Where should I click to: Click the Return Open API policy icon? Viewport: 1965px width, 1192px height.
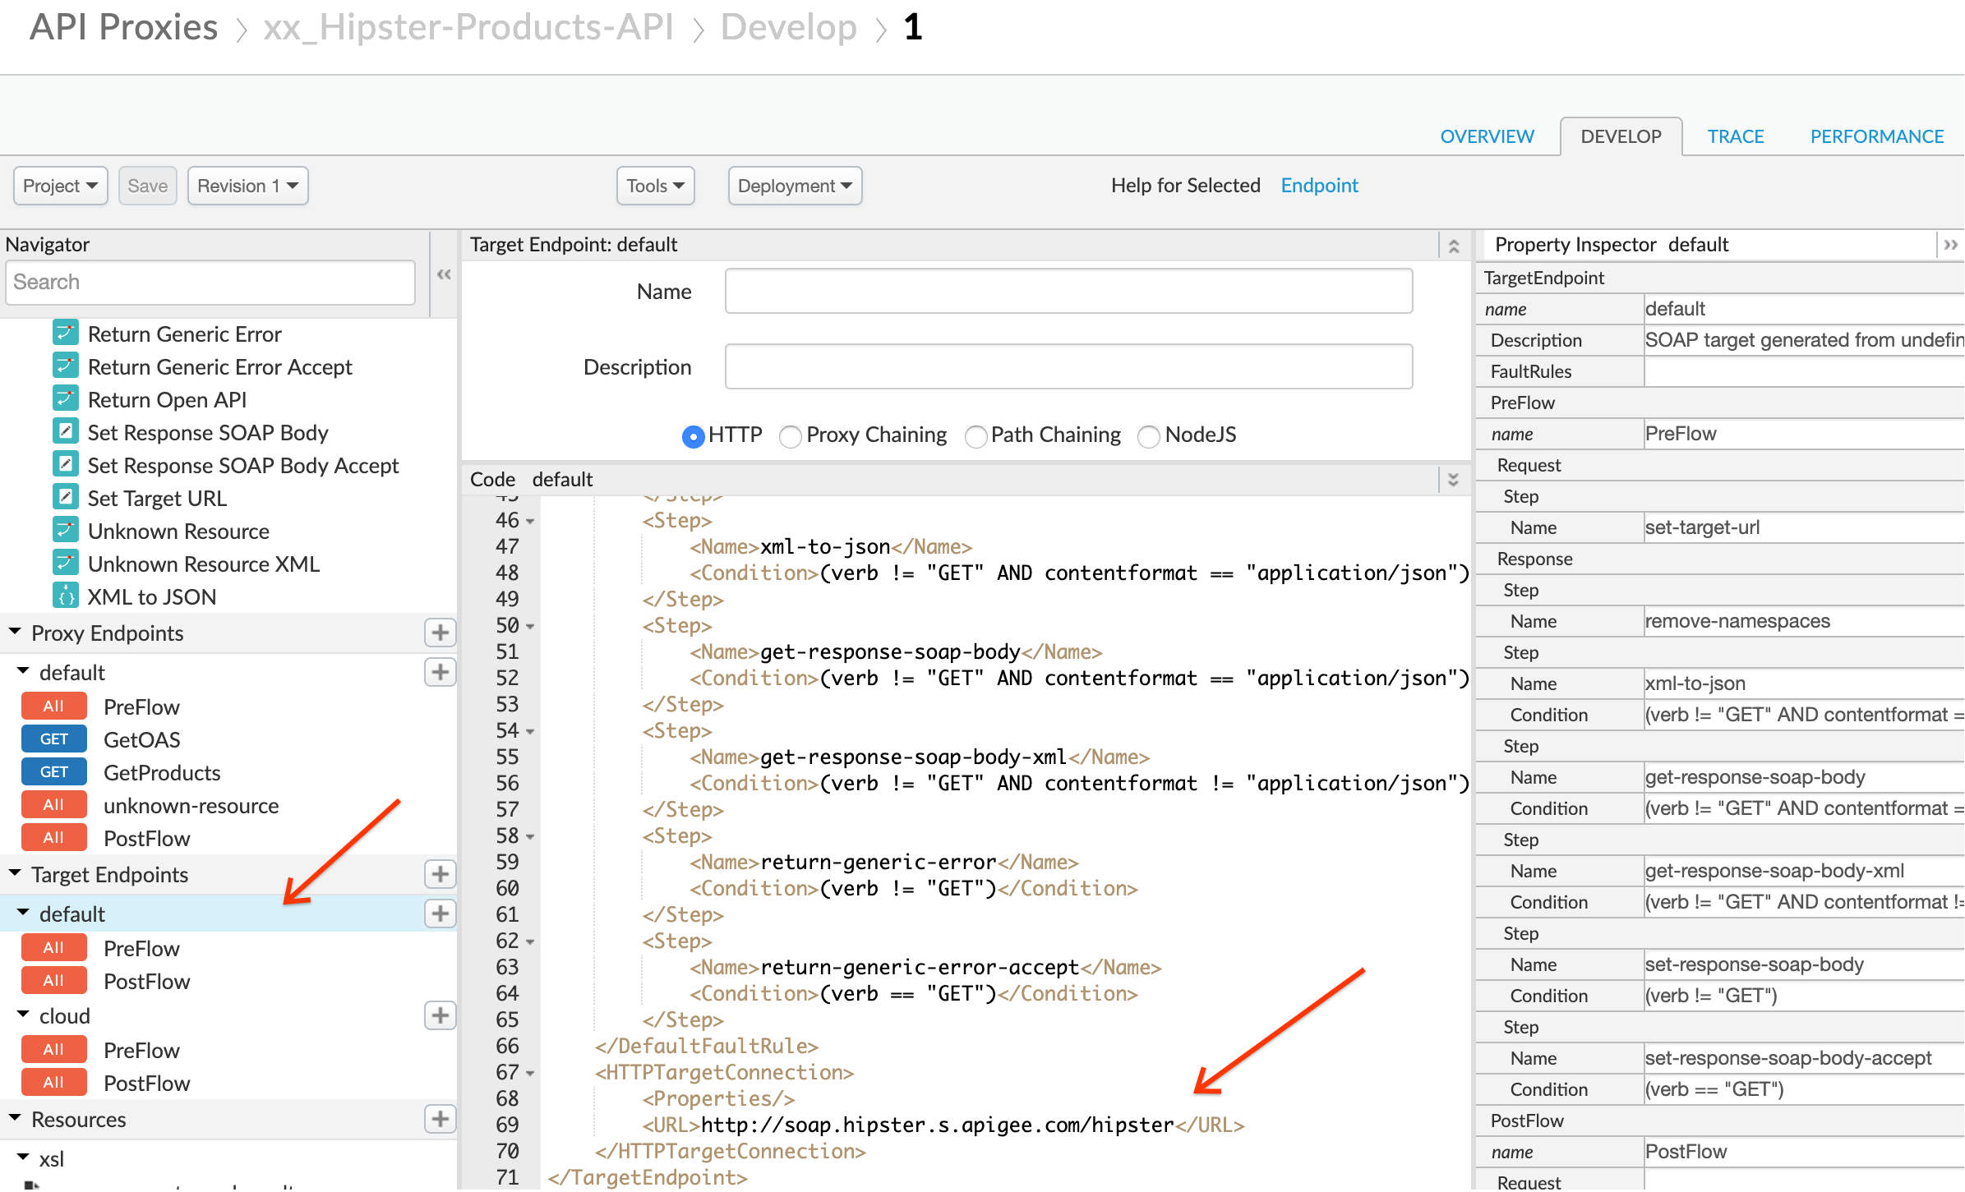[x=66, y=398]
